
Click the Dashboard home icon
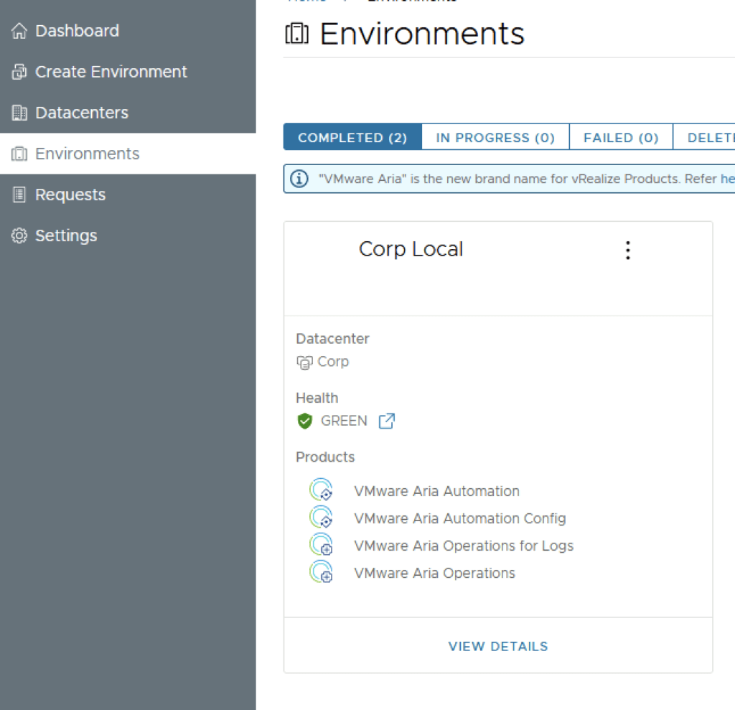pyautogui.click(x=19, y=31)
